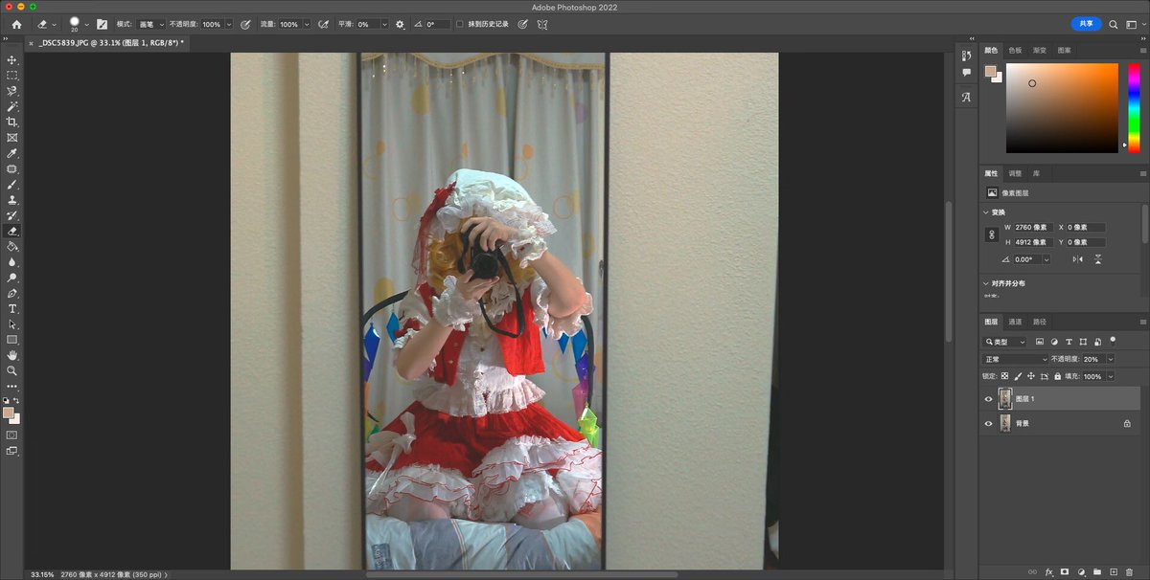Add a layer mask
This screenshot has width=1150, height=580.
click(x=1065, y=571)
